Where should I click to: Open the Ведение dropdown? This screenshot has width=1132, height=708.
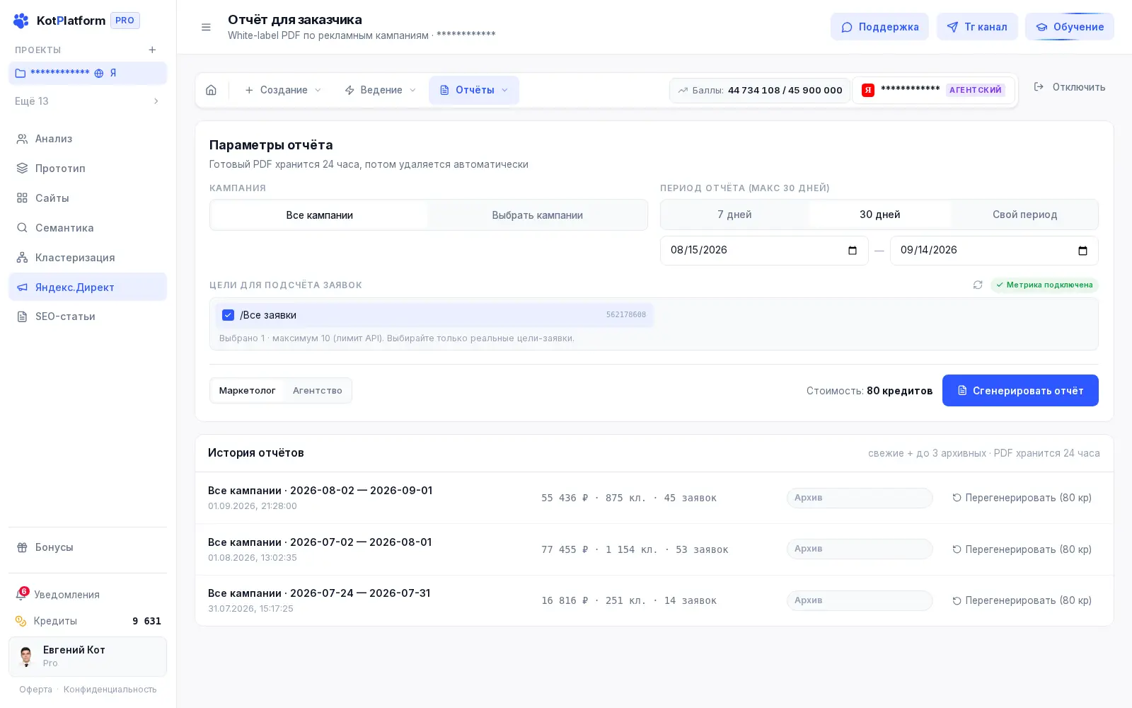(x=381, y=90)
